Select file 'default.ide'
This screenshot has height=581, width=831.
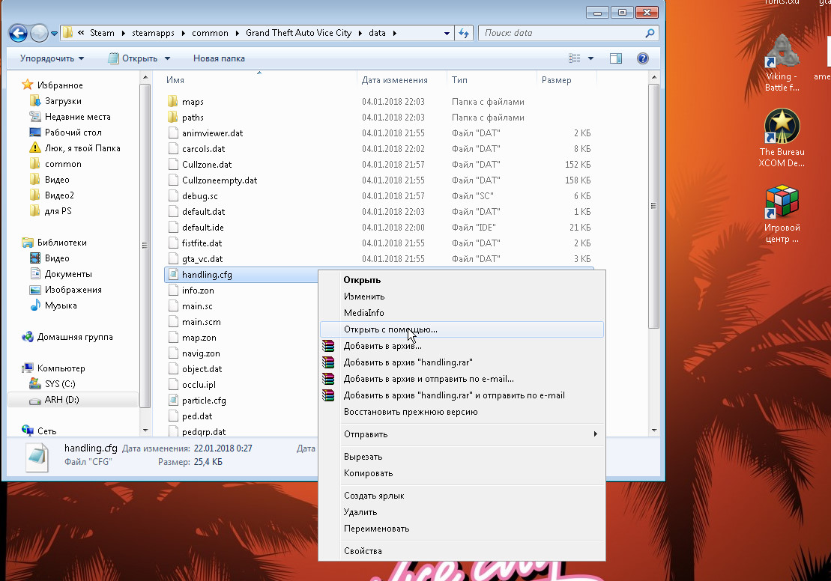(x=203, y=227)
